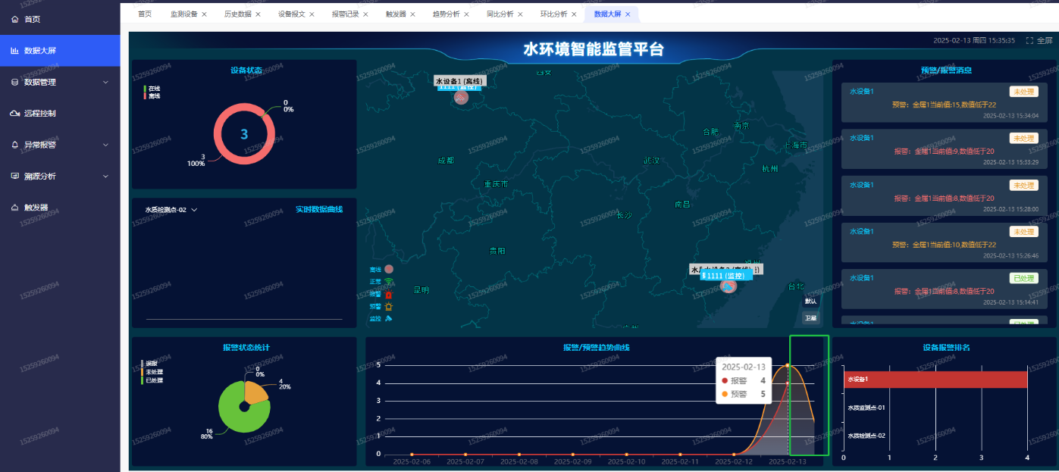Click 未处理 tag on the first alert message

(x=1023, y=92)
